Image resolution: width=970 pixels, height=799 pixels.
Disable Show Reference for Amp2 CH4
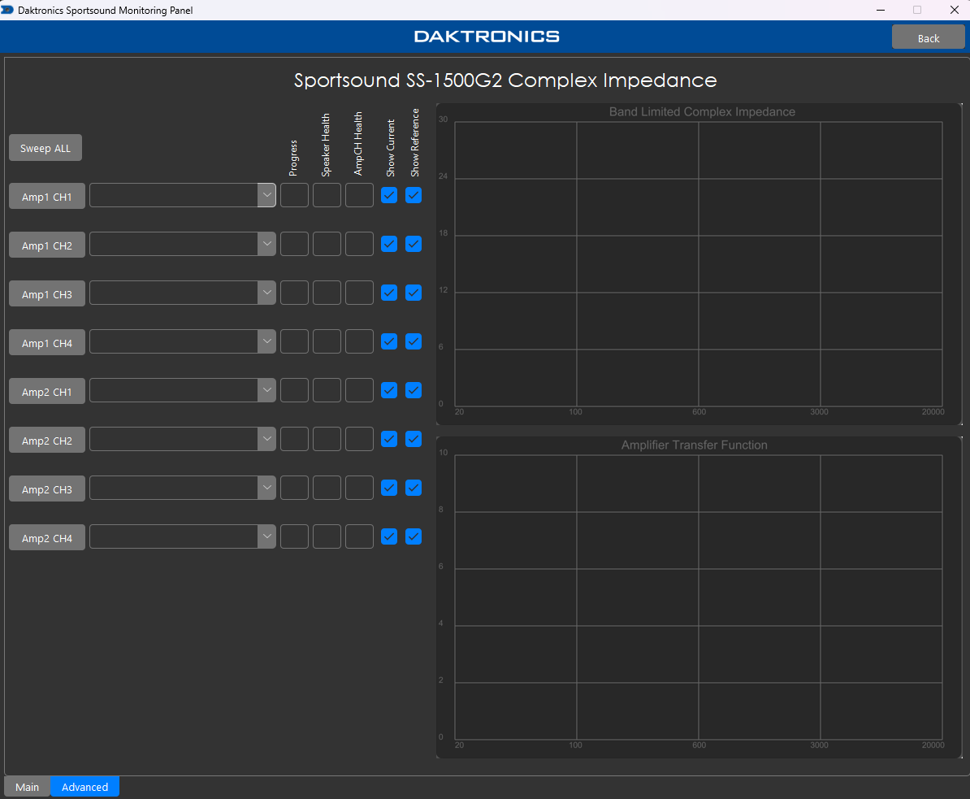(x=414, y=536)
